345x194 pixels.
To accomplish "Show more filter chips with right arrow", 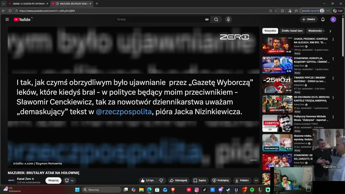I will point(330,31).
